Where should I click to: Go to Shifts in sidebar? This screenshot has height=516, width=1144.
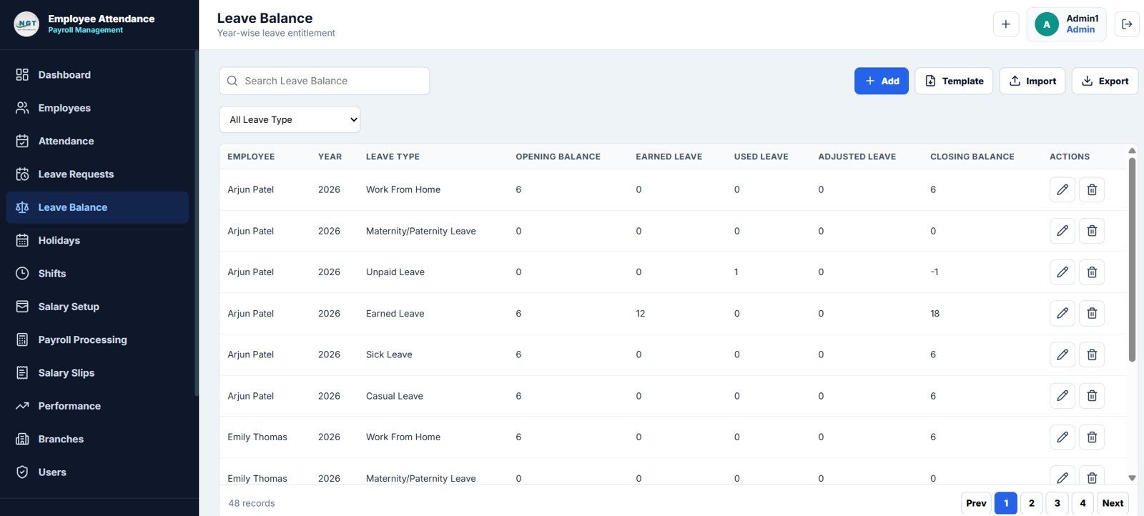(97, 274)
